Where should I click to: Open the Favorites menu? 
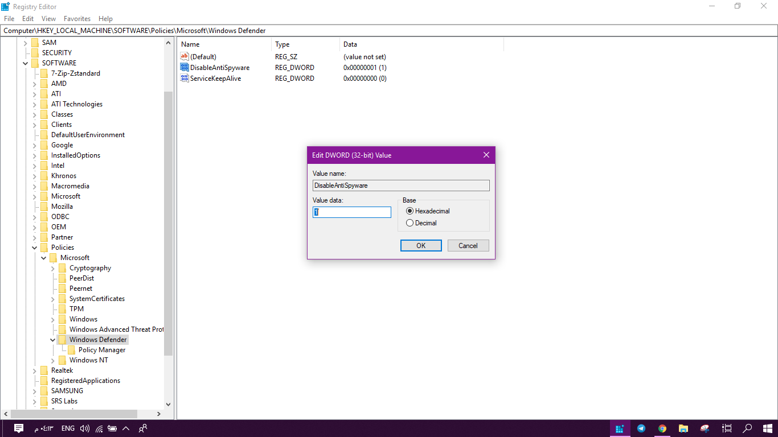(77, 19)
